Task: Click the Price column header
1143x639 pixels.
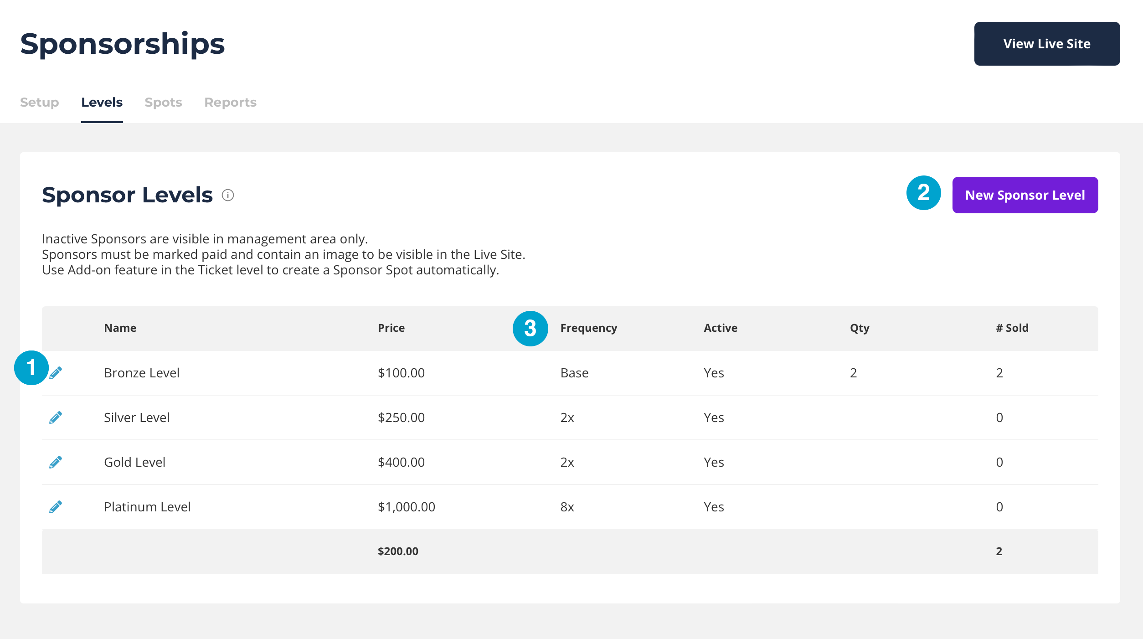Action: [x=391, y=328]
